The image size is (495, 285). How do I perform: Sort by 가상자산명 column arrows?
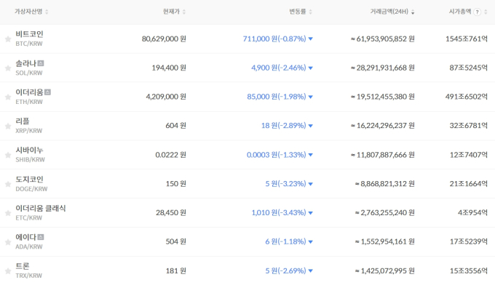(x=47, y=12)
